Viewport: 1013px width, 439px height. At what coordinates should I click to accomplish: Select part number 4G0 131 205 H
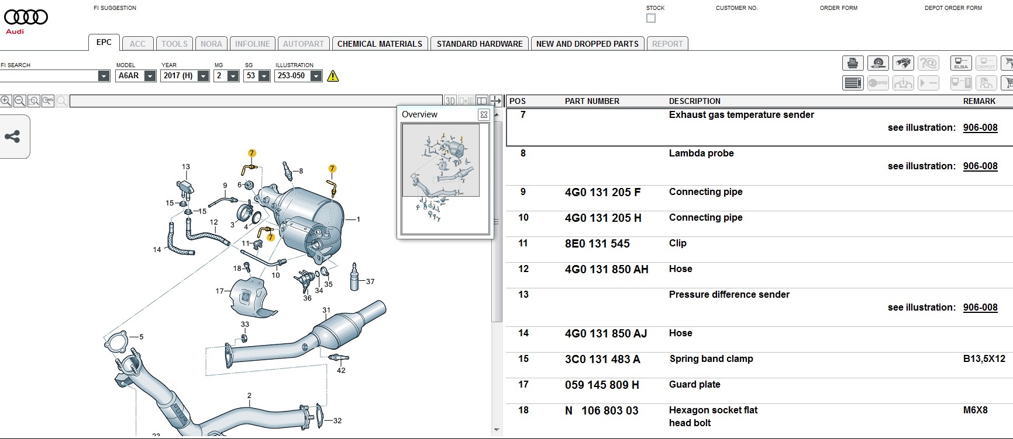click(x=603, y=218)
